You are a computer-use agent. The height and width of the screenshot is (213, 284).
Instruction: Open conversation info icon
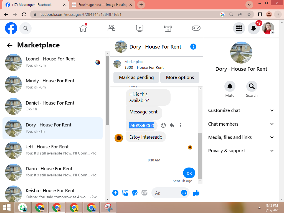point(193,47)
